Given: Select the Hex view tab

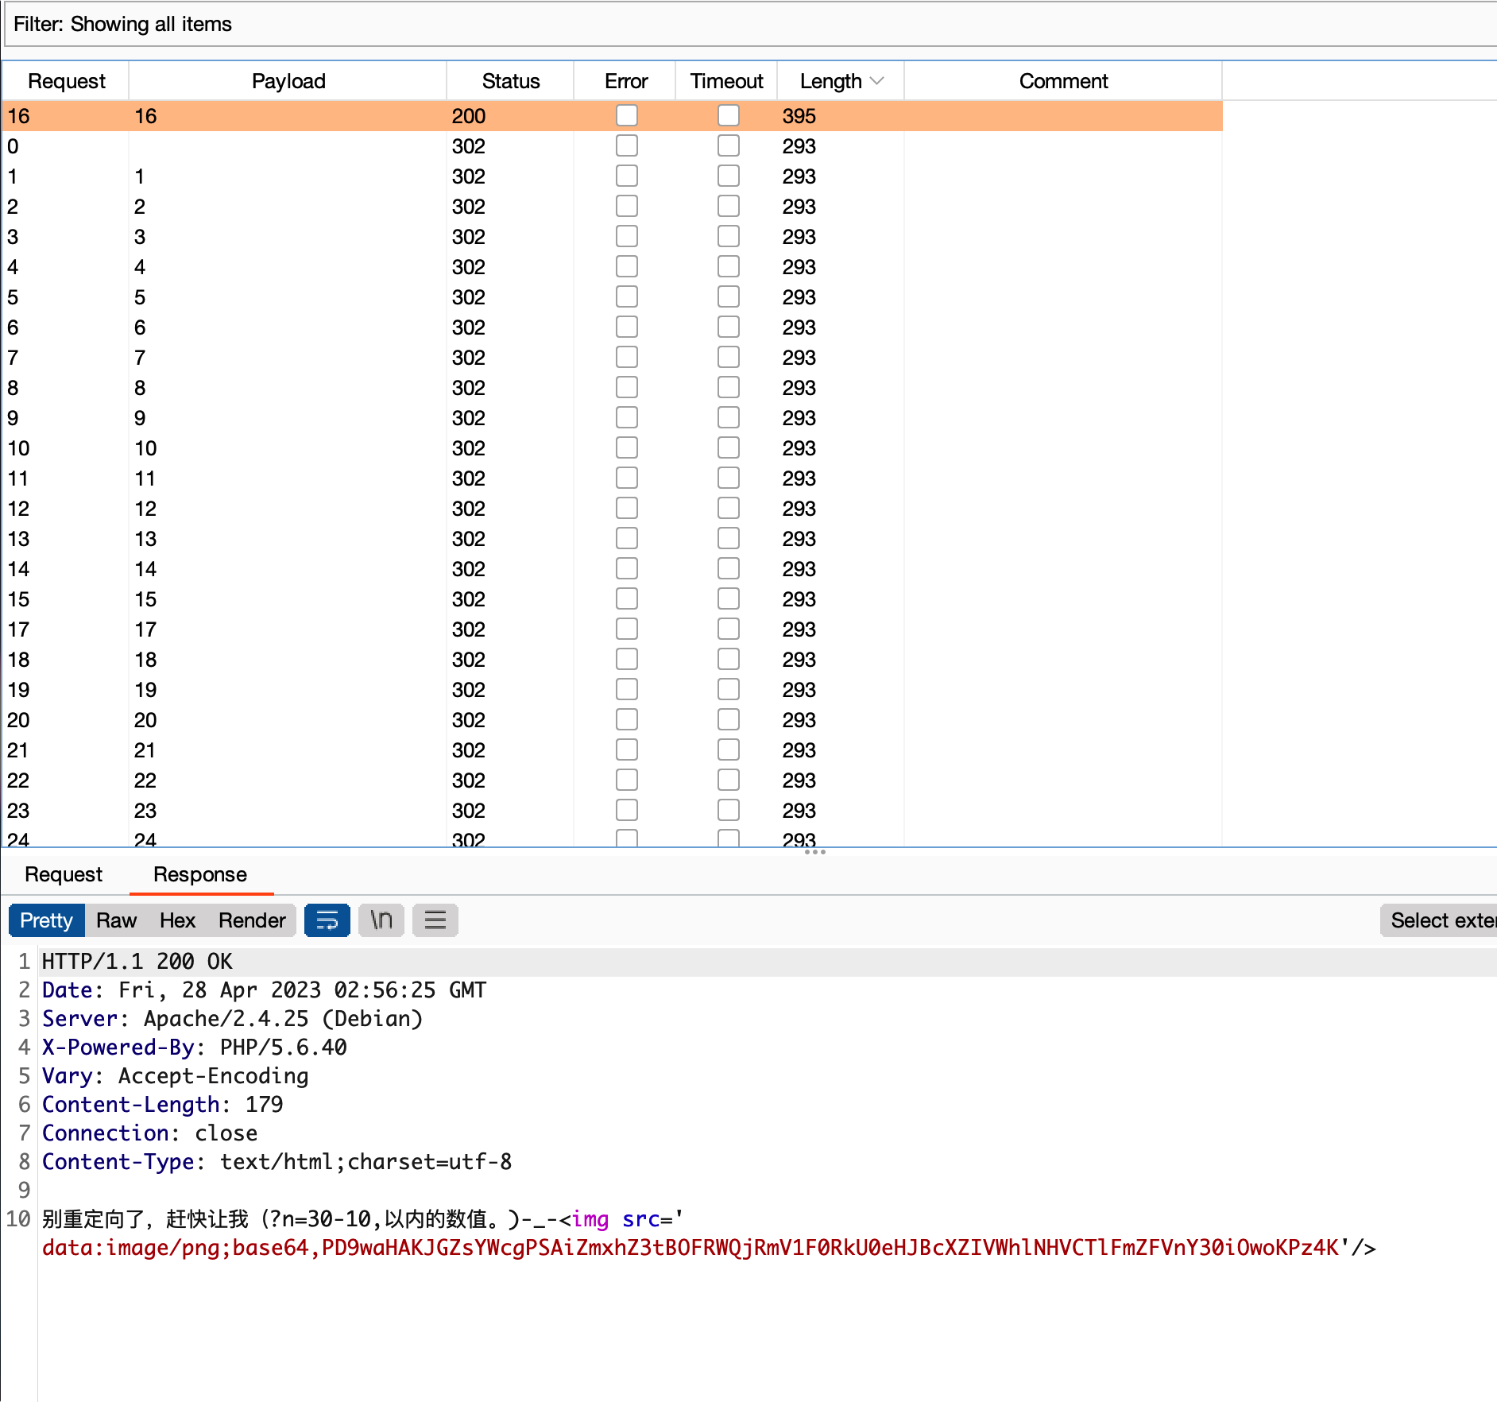Looking at the screenshot, I should pos(177,920).
